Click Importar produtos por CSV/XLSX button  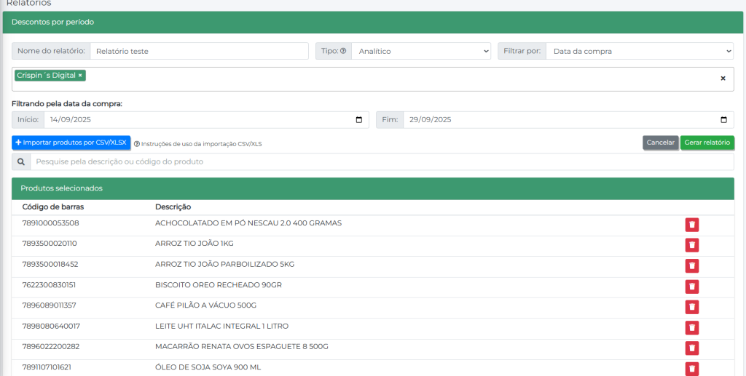(x=71, y=143)
